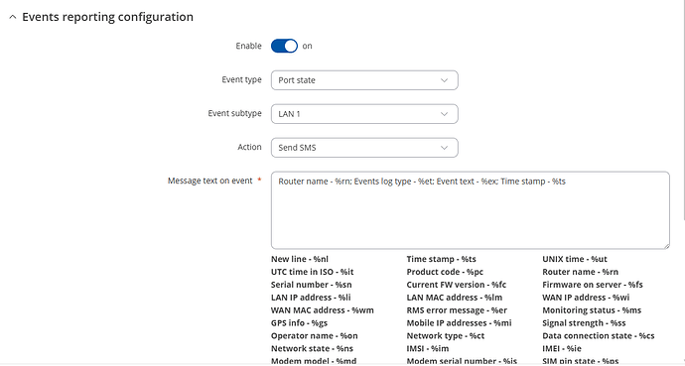Click the Action field chevron arrow
685x366 pixels.
pos(445,148)
